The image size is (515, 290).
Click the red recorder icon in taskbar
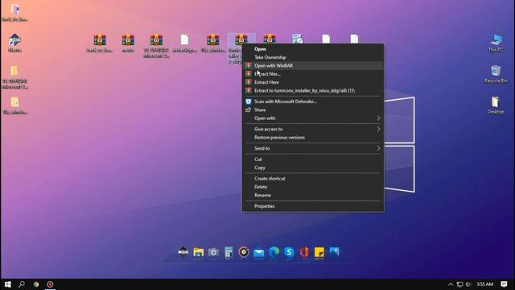[x=50, y=284]
